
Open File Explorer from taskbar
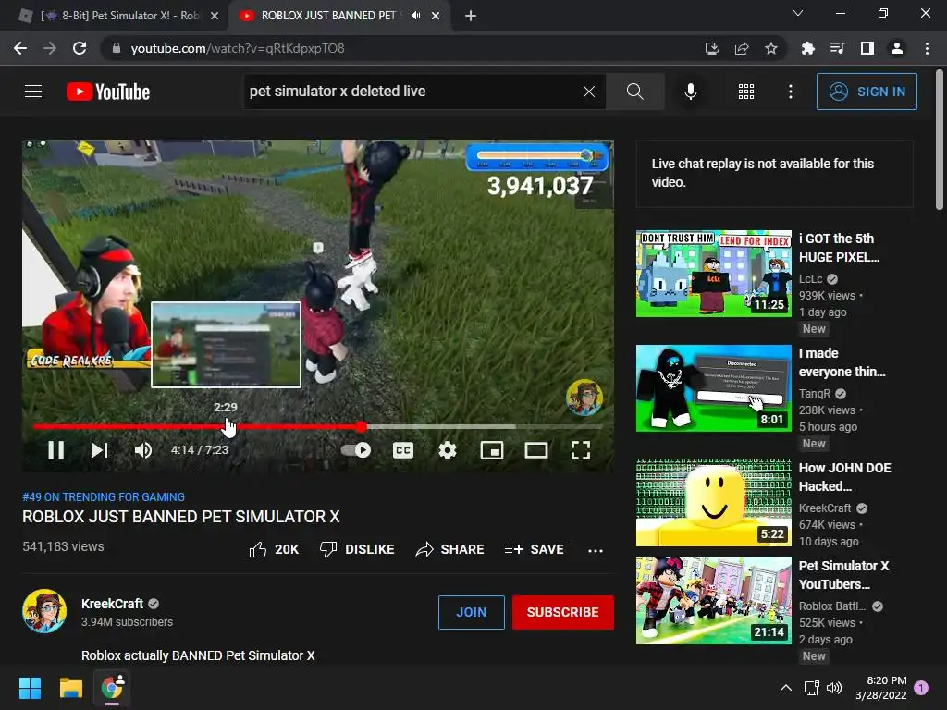pyautogui.click(x=70, y=688)
